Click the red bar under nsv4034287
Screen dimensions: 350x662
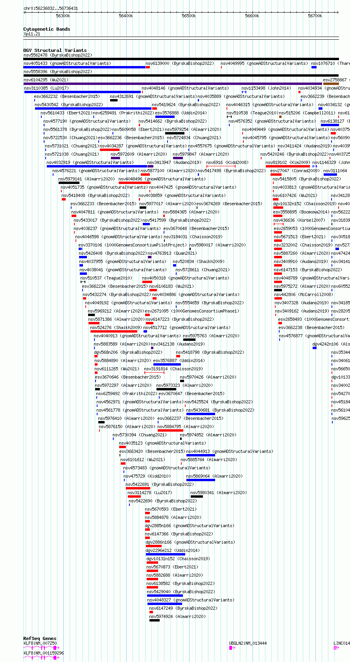tap(110, 150)
